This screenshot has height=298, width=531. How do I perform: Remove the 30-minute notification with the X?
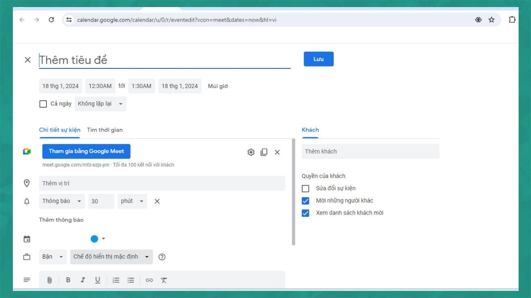coord(157,201)
